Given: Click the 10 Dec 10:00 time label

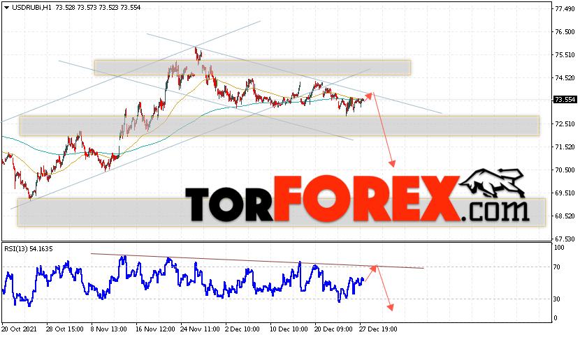Looking at the screenshot, I should click(289, 329).
